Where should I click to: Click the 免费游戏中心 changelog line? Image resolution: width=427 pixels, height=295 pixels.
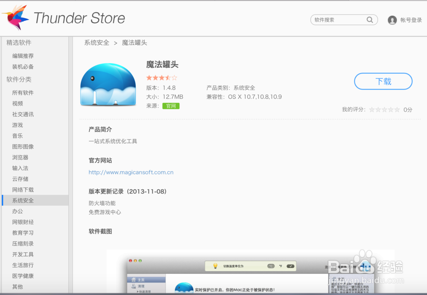[x=105, y=212]
